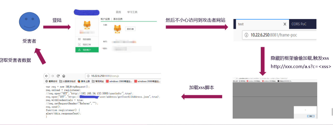Click the req.withCredentials = true line
The image size is (333, 125).
[65, 100]
